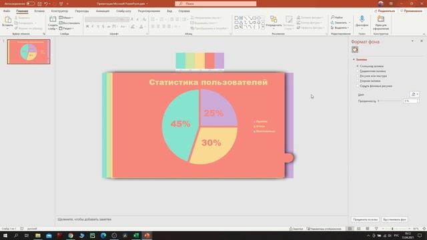Click the Dictate microphone icon

[x=362, y=19]
